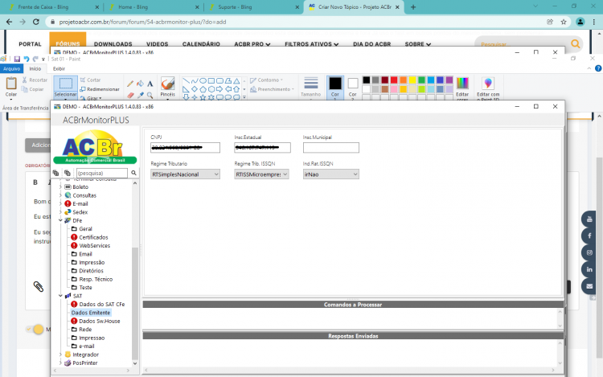
Task: Select the Certificados item under DFe
Action: [93, 237]
